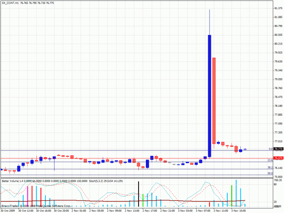The width and height of the screenshot is (284, 213).
Task: Click the 700.35 indicator scale value
Action: 278,180
